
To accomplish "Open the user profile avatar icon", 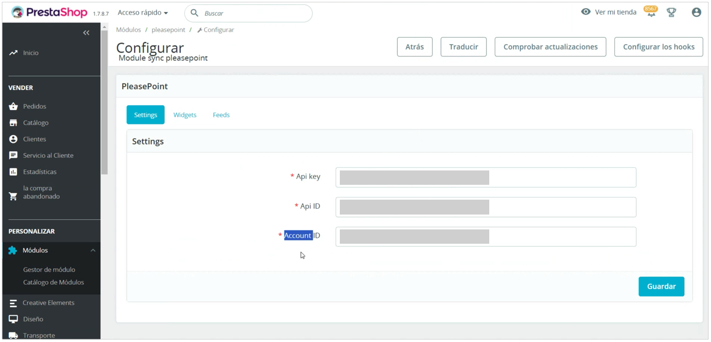I will click(696, 13).
